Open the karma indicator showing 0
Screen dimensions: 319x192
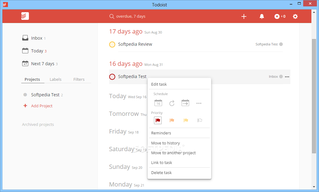pyautogui.click(x=280, y=16)
